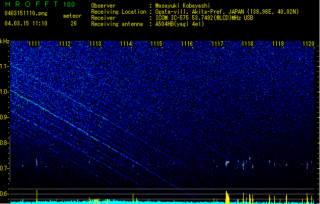
Task: Click the Receiving Location label
Action: point(119,12)
